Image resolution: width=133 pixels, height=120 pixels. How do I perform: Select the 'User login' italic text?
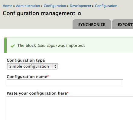coord(47,46)
